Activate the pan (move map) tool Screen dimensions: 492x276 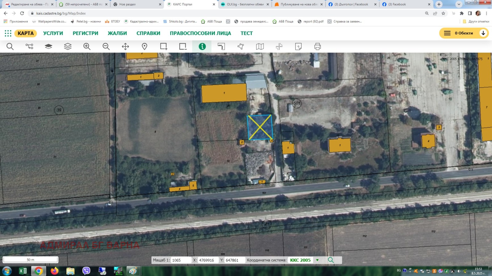tap(125, 46)
